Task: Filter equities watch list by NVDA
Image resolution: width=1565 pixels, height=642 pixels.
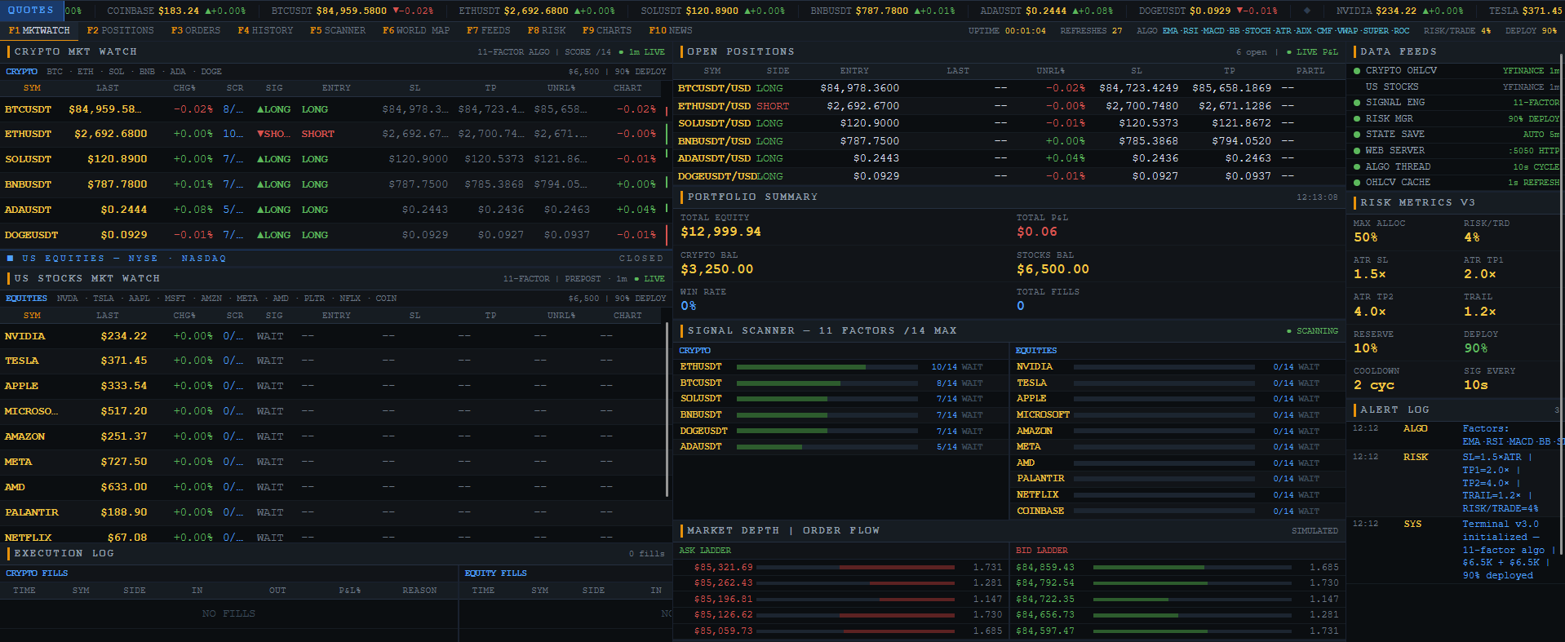Action: click(x=68, y=299)
